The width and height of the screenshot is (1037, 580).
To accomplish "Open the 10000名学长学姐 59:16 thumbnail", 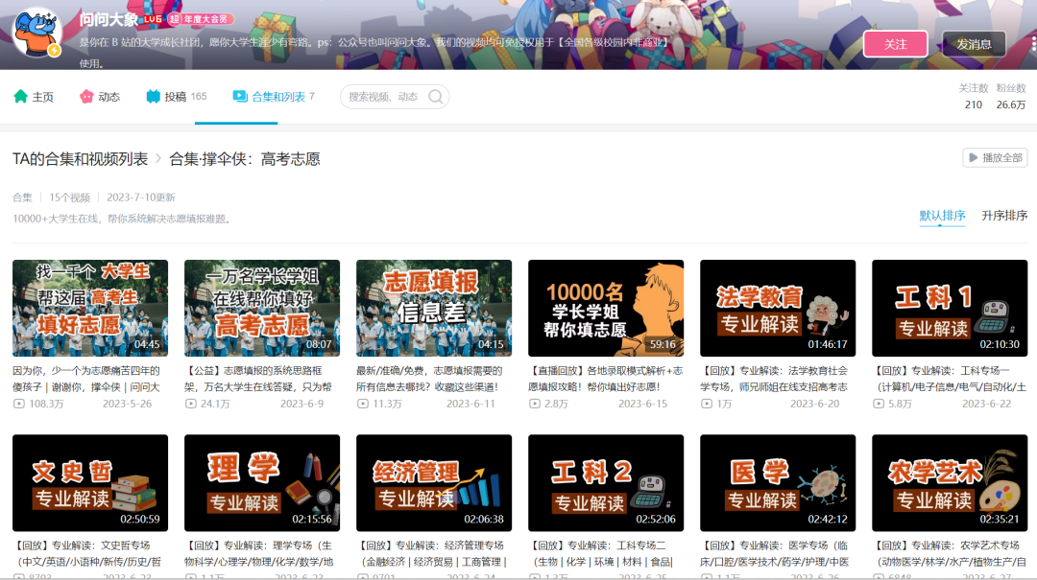I will pos(606,308).
